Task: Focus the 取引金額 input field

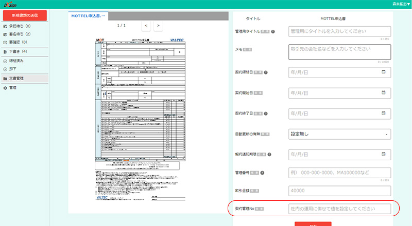Action: click(339, 191)
